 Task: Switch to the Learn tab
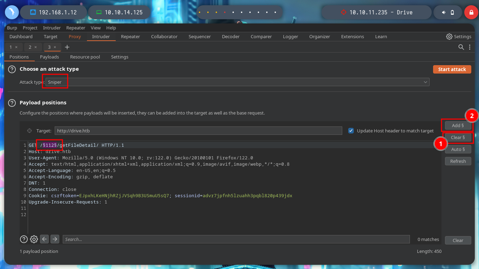pyautogui.click(x=381, y=36)
